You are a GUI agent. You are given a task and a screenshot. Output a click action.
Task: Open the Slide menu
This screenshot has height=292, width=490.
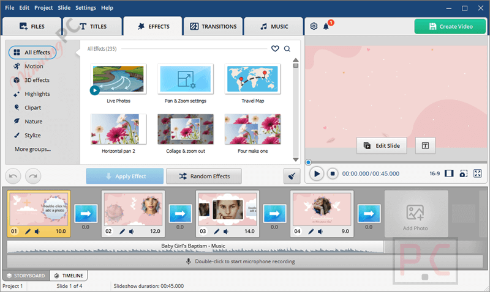(x=64, y=8)
